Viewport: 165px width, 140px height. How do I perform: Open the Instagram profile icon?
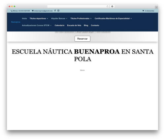coord(58,11)
